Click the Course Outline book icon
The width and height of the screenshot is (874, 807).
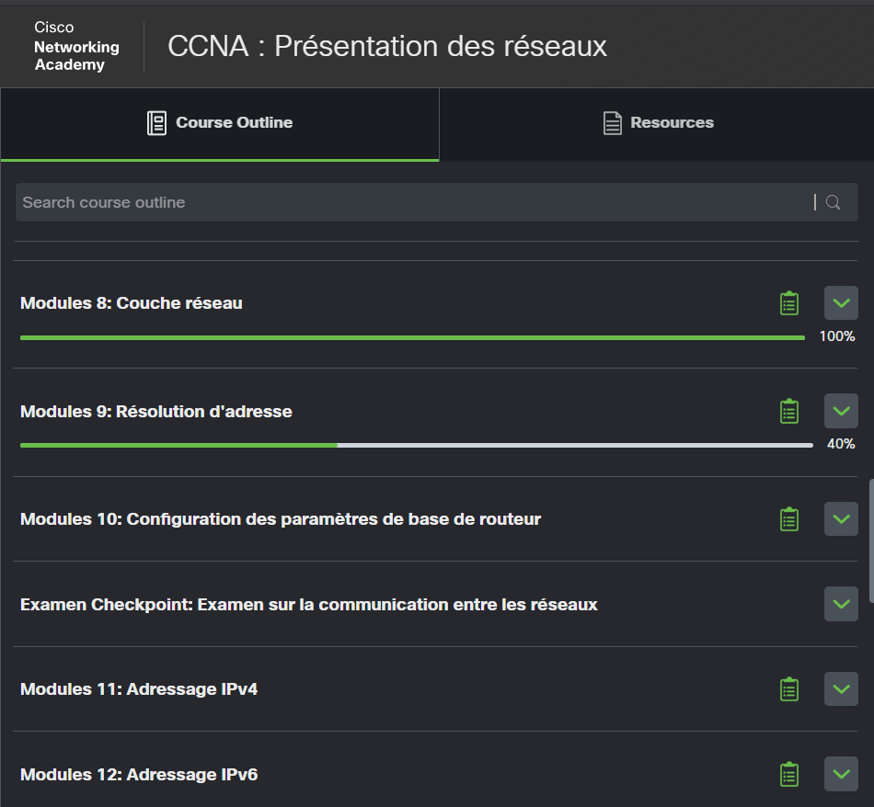click(157, 123)
